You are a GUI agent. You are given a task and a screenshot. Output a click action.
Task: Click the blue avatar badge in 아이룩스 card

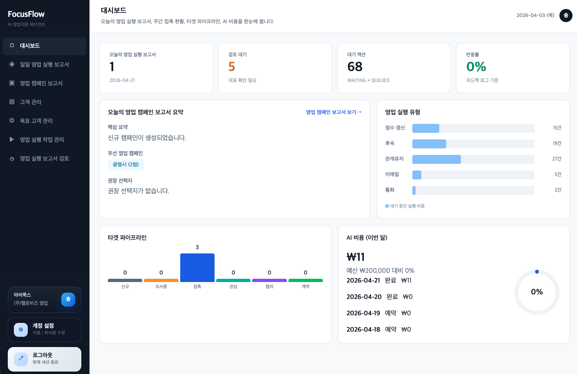click(68, 299)
